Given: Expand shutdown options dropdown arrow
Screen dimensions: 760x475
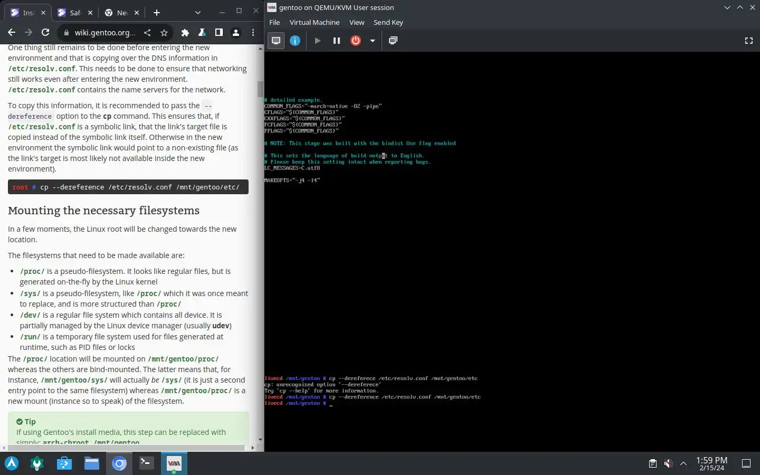Looking at the screenshot, I should tap(372, 41).
